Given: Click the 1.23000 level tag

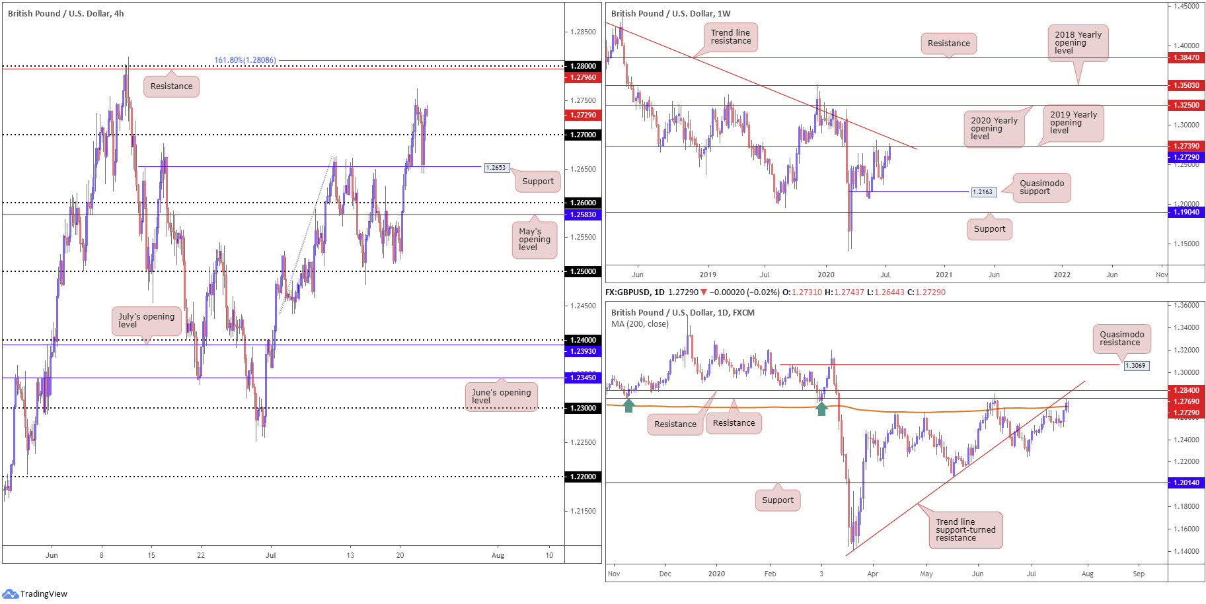Looking at the screenshot, I should (583, 408).
